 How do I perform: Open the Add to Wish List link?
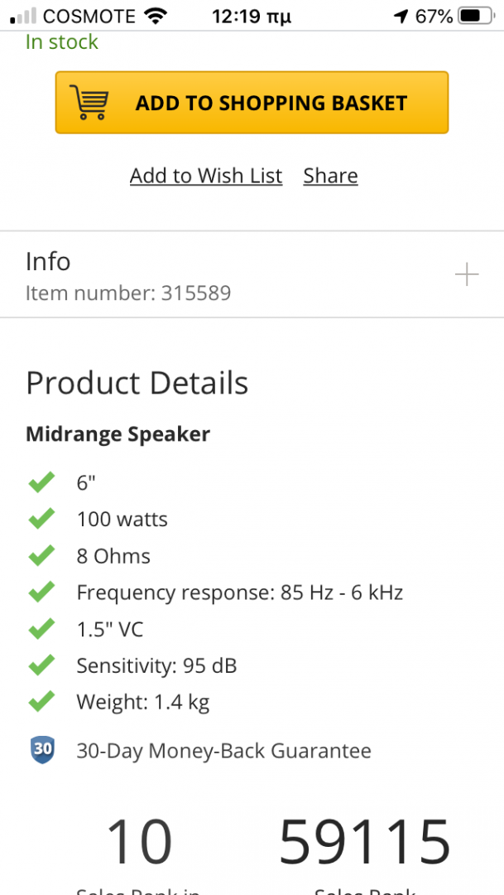(x=206, y=176)
